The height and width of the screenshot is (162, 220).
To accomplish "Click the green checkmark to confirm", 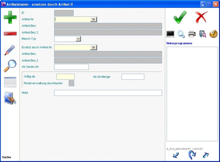I will pos(180,17).
